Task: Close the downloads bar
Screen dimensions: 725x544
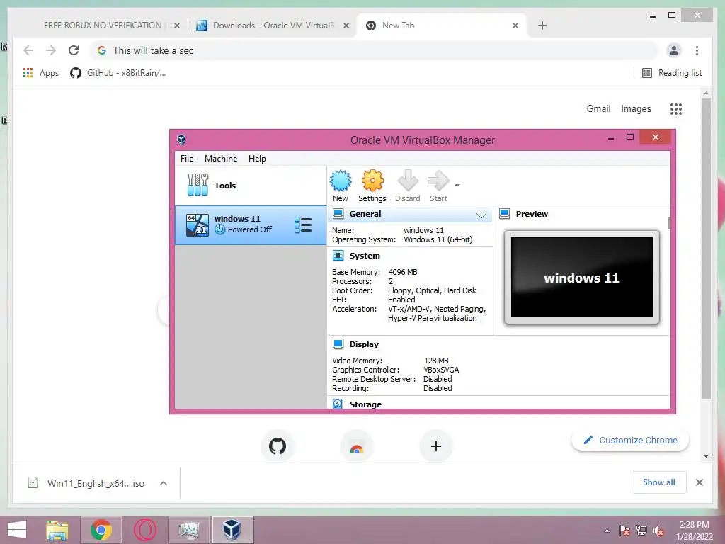Action: click(699, 482)
